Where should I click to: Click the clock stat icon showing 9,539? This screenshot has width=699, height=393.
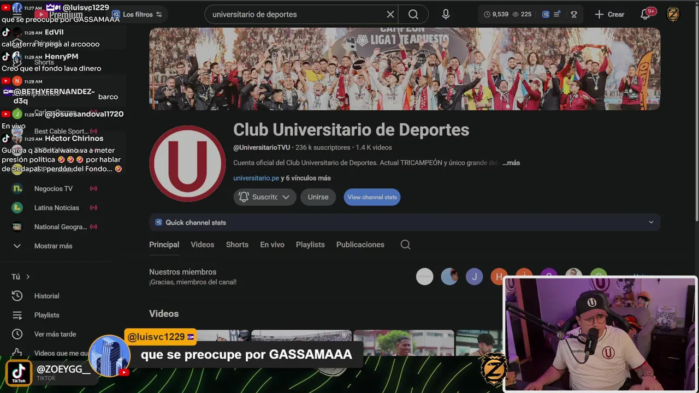487,14
